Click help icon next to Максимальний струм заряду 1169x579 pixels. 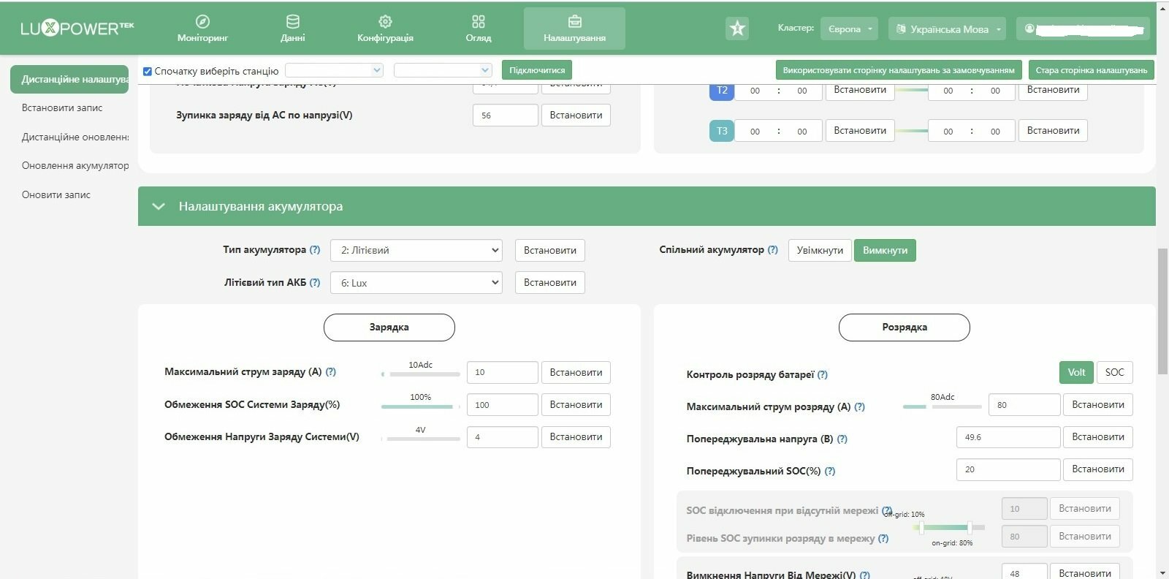point(330,371)
